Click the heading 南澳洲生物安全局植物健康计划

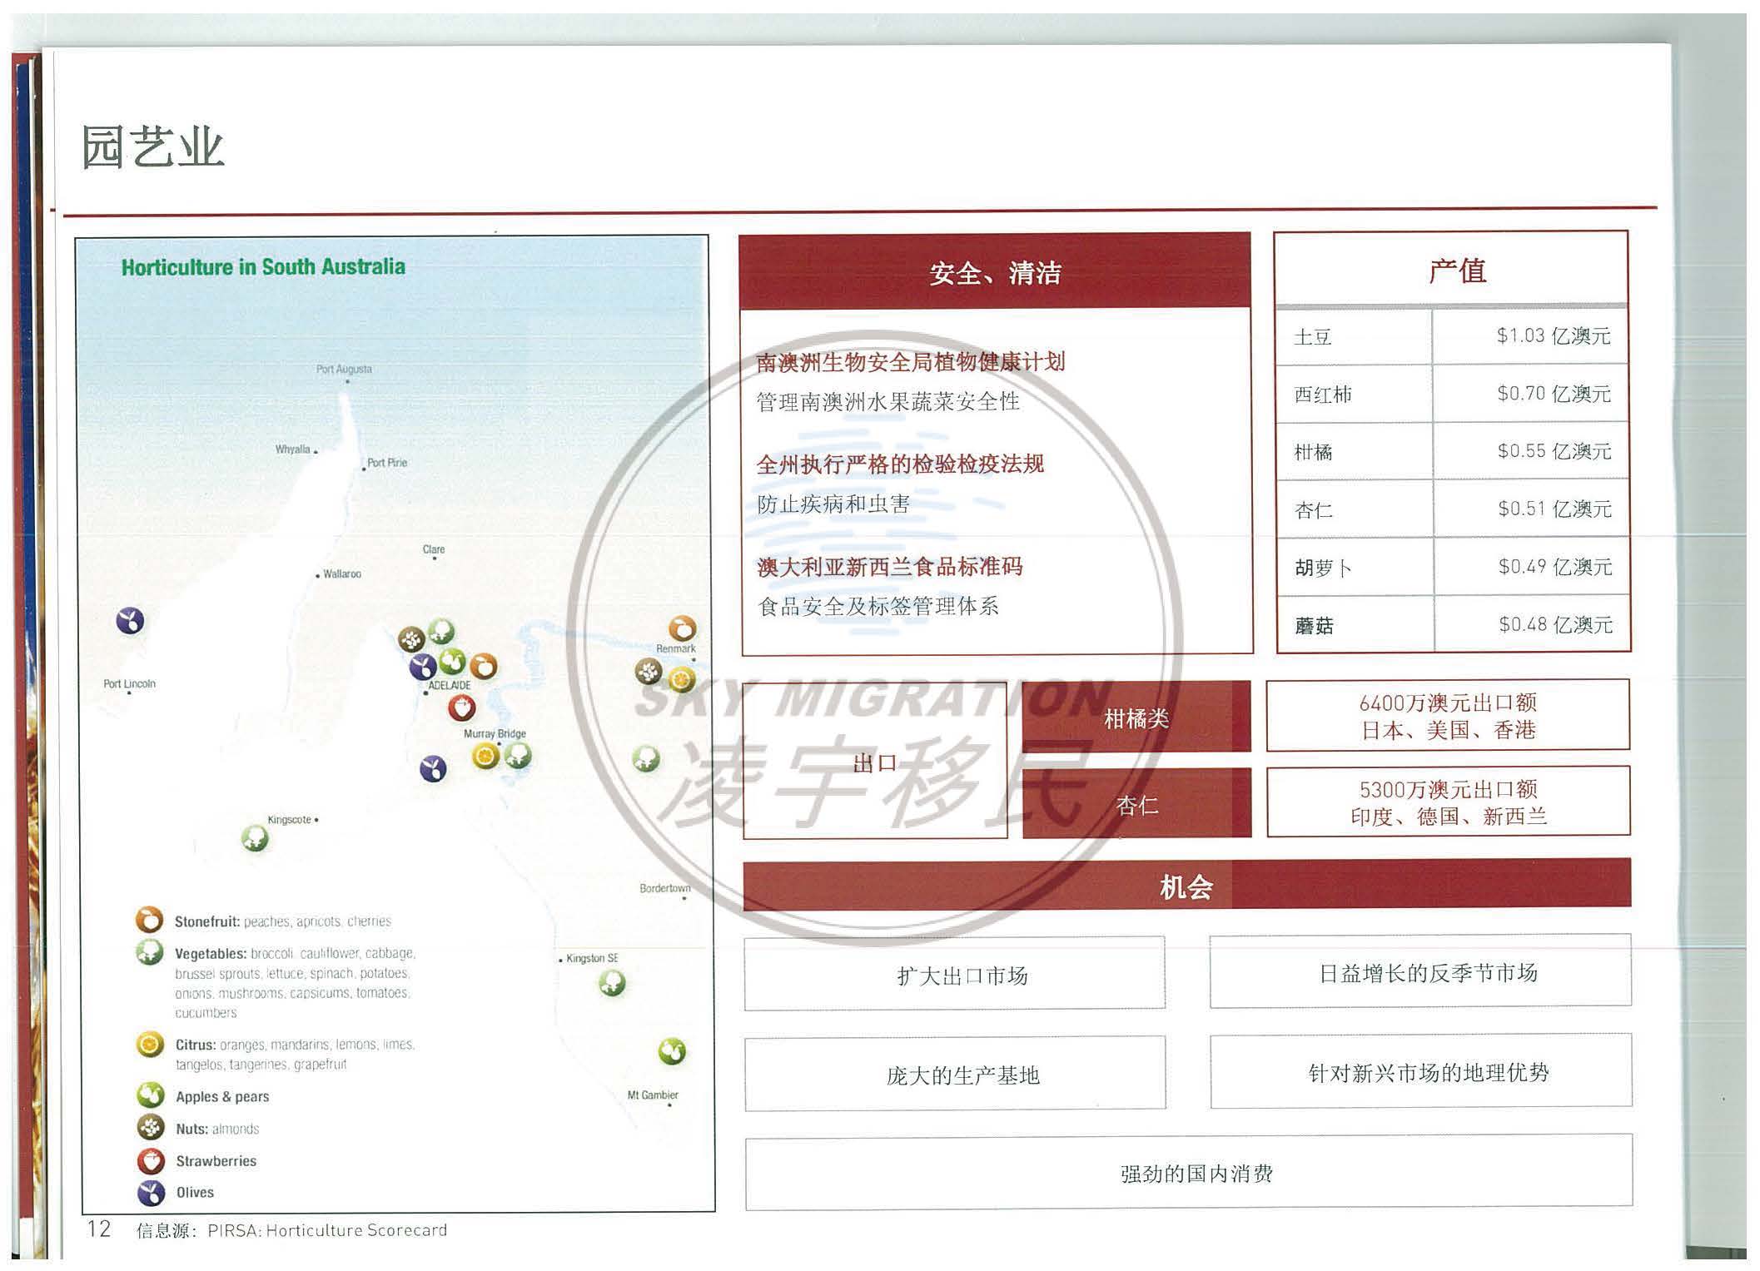coord(911,363)
